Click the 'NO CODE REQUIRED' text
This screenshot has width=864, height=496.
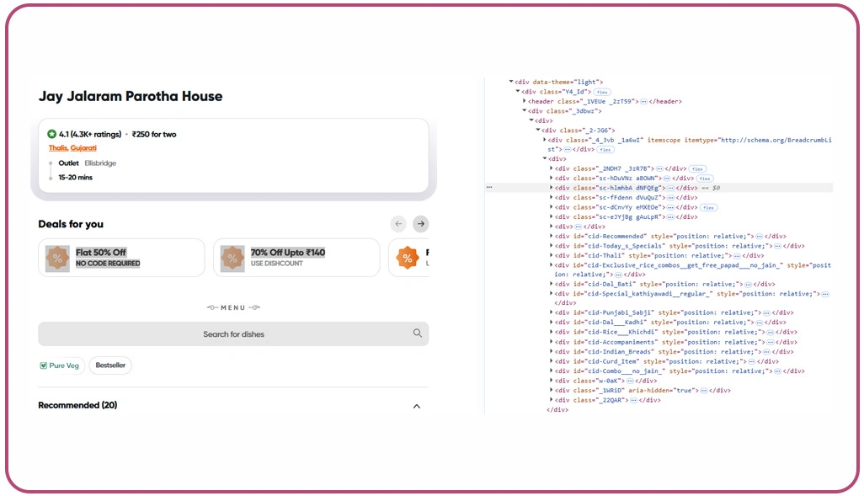pos(108,264)
